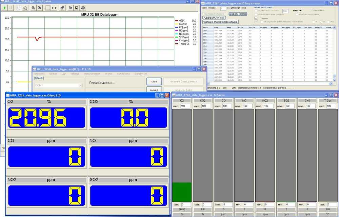The image size is (339, 217).
Task: Toggle the first checkbox in automatic export group
Action: (256, 11)
